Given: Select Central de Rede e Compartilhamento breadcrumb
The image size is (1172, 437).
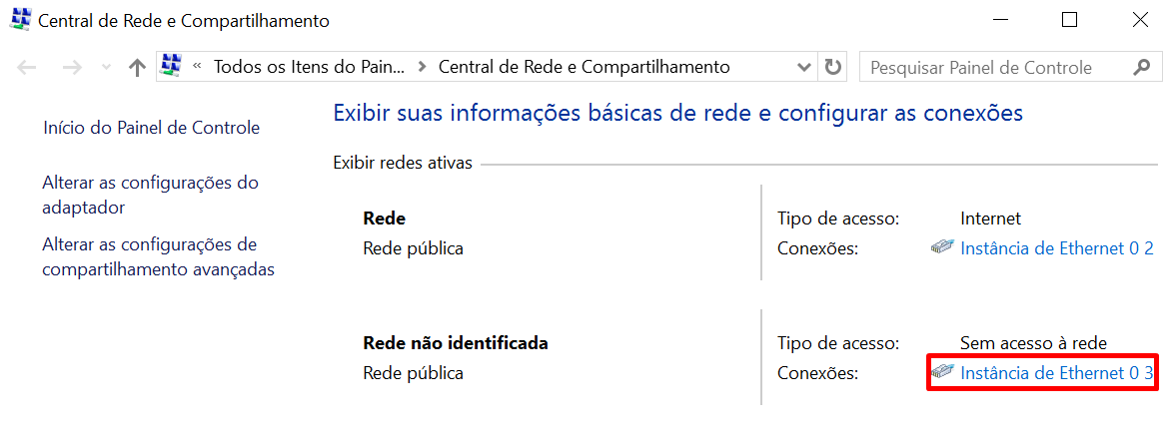Looking at the screenshot, I should (x=585, y=68).
